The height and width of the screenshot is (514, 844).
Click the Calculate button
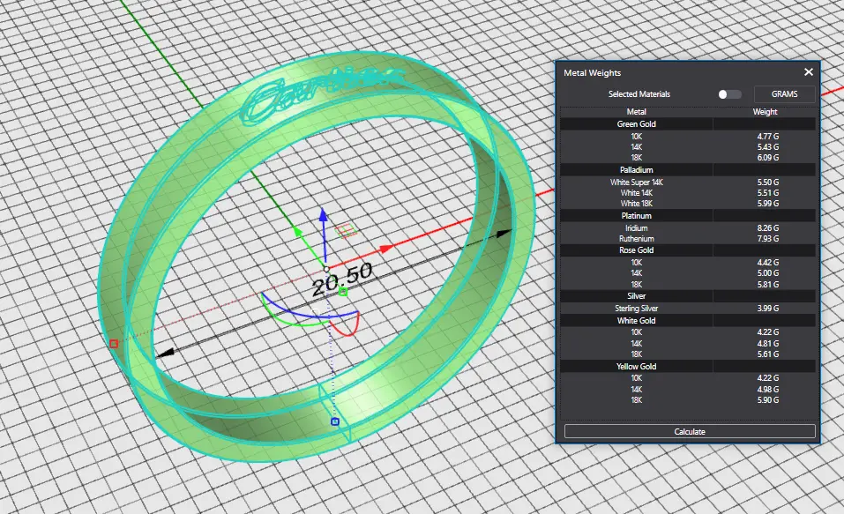690,432
